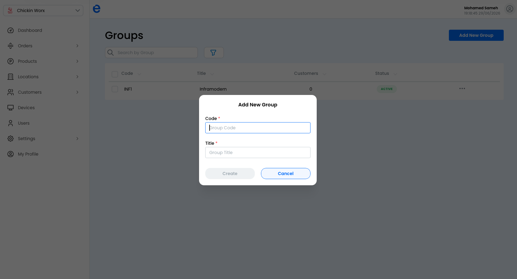Image resolution: width=517 pixels, height=279 pixels.
Task: Click the Mohamed Sameh user name
Action: pyautogui.click(x=481, y=8)
